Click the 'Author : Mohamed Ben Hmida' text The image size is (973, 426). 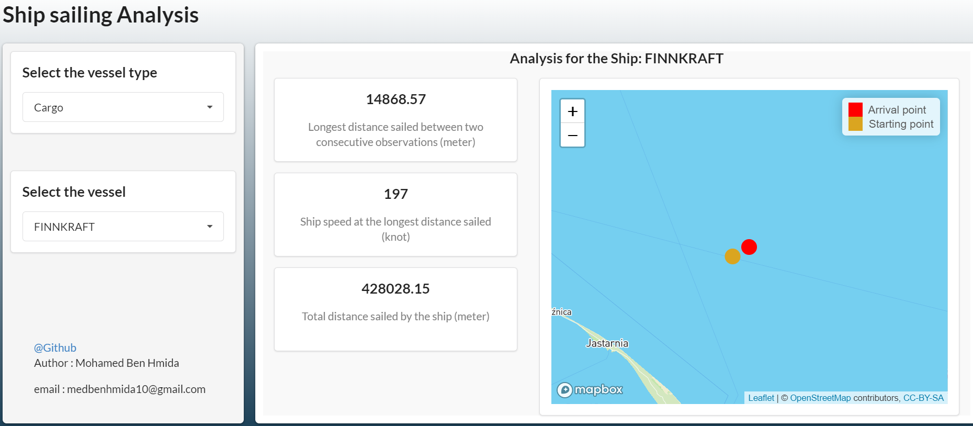tap(107, 363)
